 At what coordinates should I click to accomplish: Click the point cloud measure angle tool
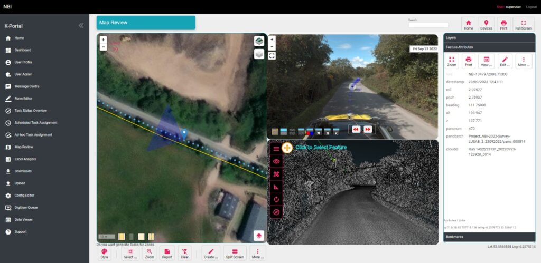tap(276, 187)
